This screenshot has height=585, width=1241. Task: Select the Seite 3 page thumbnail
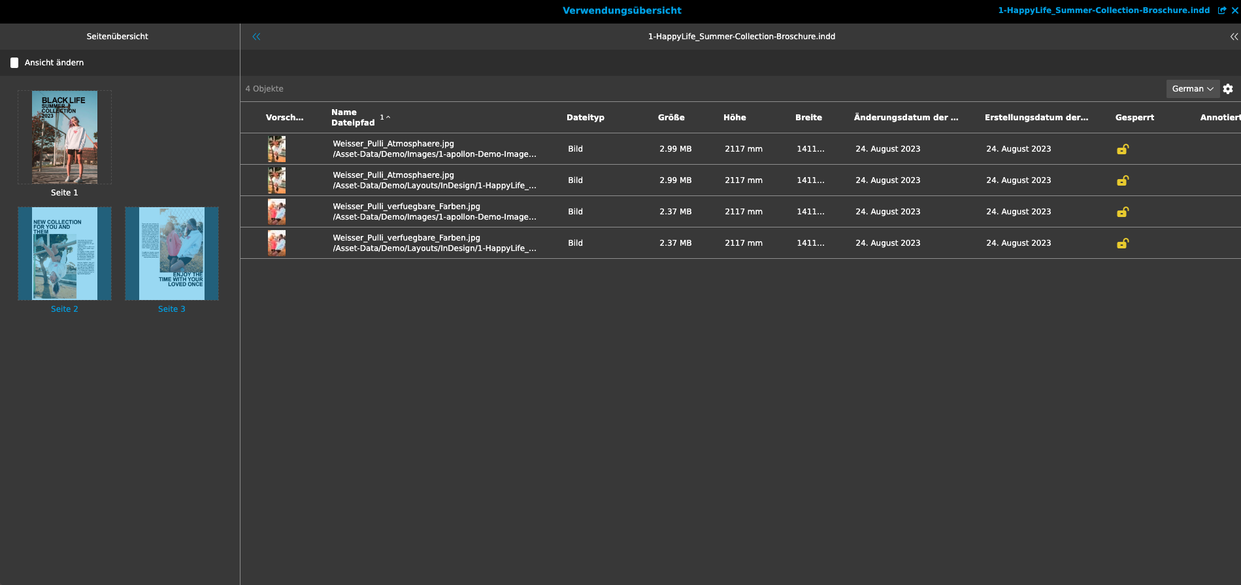coord(172,254)
